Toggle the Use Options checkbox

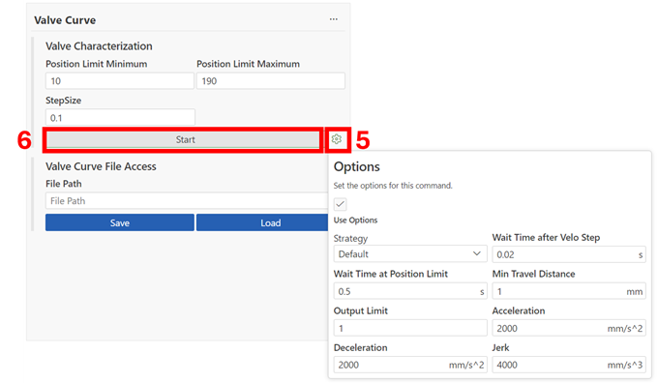click(x=341, y=204)
